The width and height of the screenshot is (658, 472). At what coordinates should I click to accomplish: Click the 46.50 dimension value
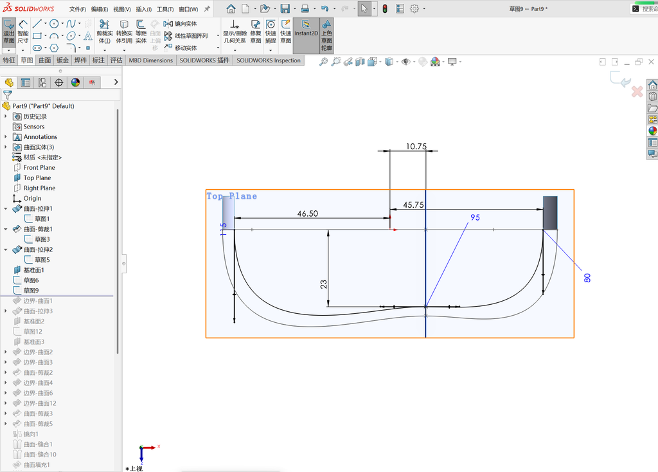coord(308,213)
